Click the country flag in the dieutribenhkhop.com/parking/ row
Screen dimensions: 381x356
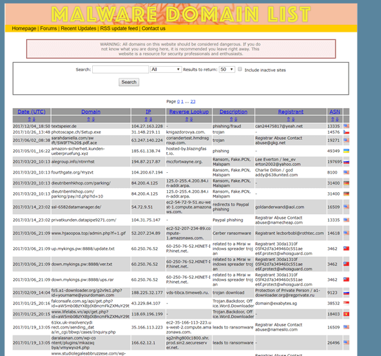(346, 183)
